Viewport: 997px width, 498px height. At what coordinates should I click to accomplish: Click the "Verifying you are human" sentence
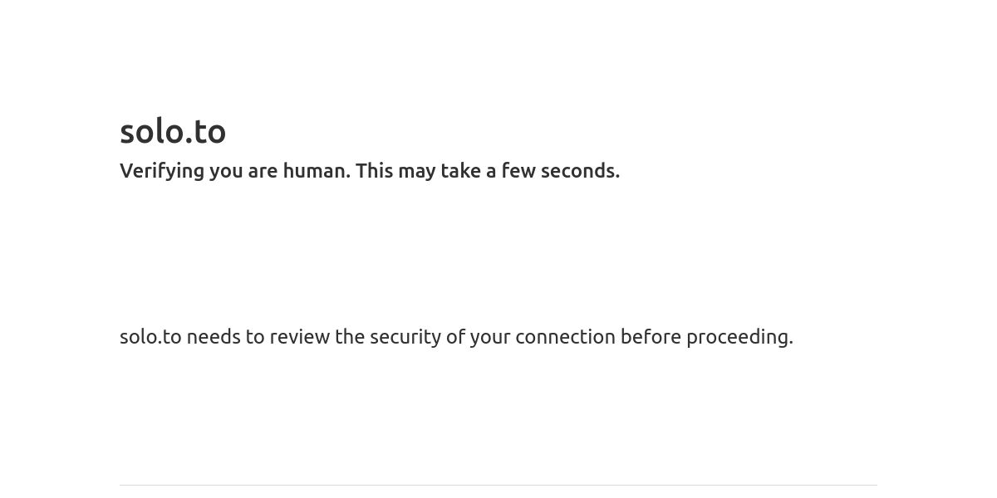(235, 171)
